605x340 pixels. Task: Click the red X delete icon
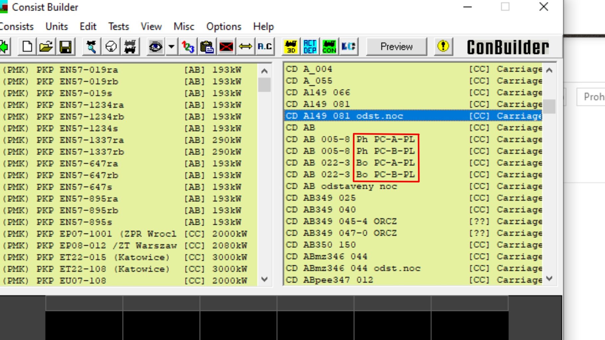[226, 47]
